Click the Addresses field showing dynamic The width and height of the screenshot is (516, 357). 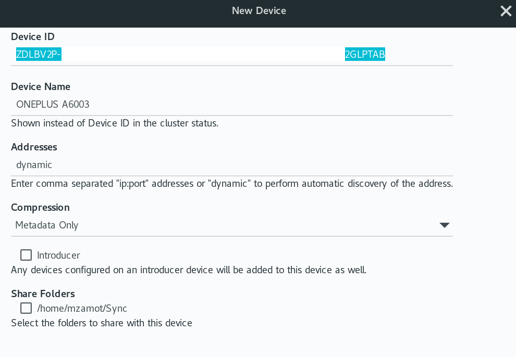click(x=231, y=165)
